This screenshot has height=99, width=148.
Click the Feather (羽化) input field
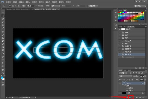click(30, 6)
